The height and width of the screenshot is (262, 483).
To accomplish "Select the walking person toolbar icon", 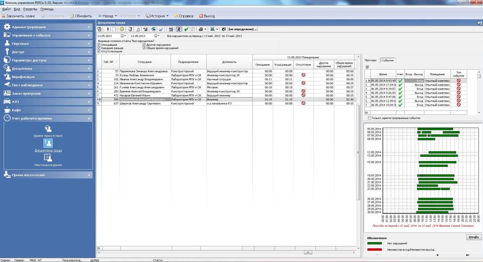I will click(x=179, y=29).
